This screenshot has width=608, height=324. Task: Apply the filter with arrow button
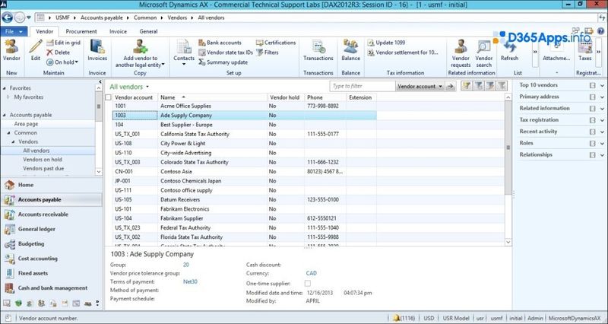(450, 87)
